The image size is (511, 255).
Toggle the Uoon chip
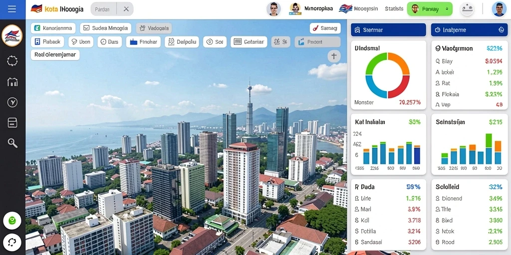pos(81,42)
